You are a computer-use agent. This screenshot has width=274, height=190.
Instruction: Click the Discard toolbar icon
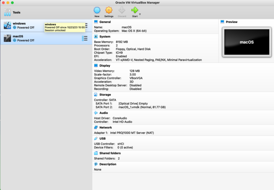tap(122, 10)
